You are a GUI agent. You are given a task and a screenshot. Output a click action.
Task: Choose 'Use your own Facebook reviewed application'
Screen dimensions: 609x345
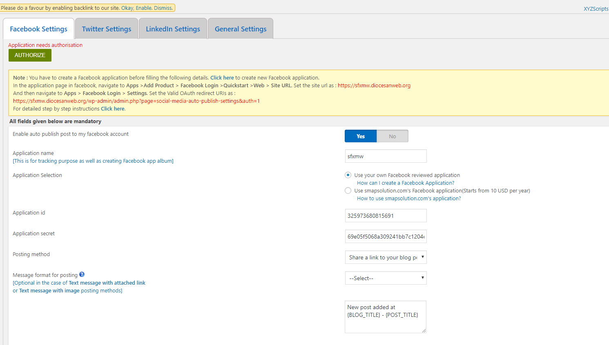348,175
